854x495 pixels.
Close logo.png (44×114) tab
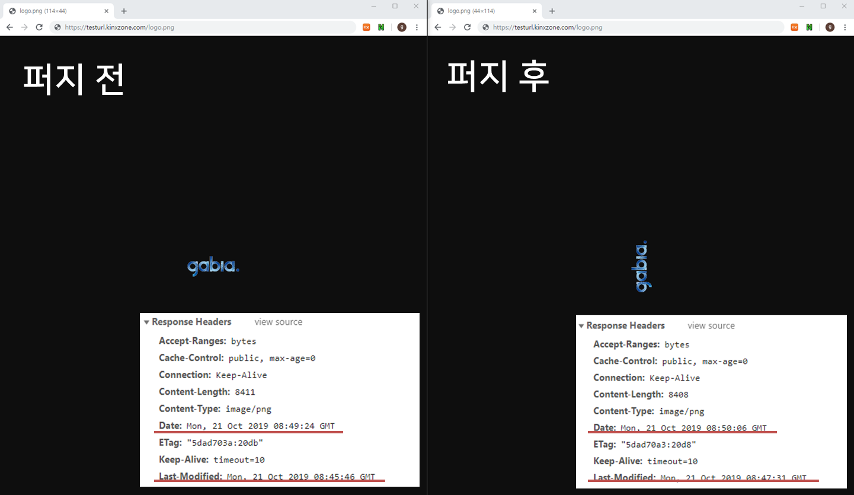point(535,11)
